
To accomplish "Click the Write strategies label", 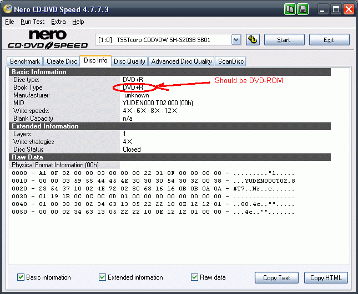I will pos(33,142).
